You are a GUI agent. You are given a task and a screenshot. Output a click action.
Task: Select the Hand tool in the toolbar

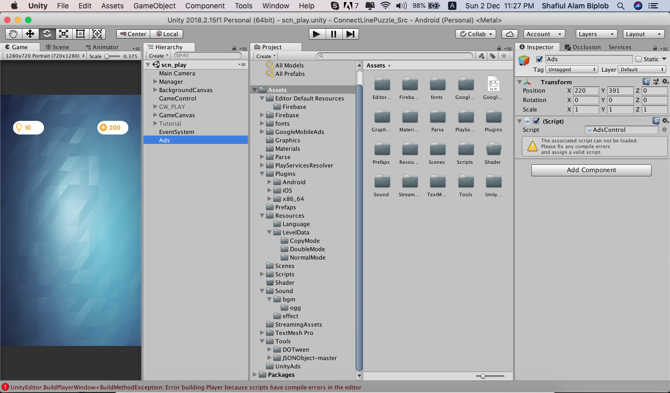(13, 33)
